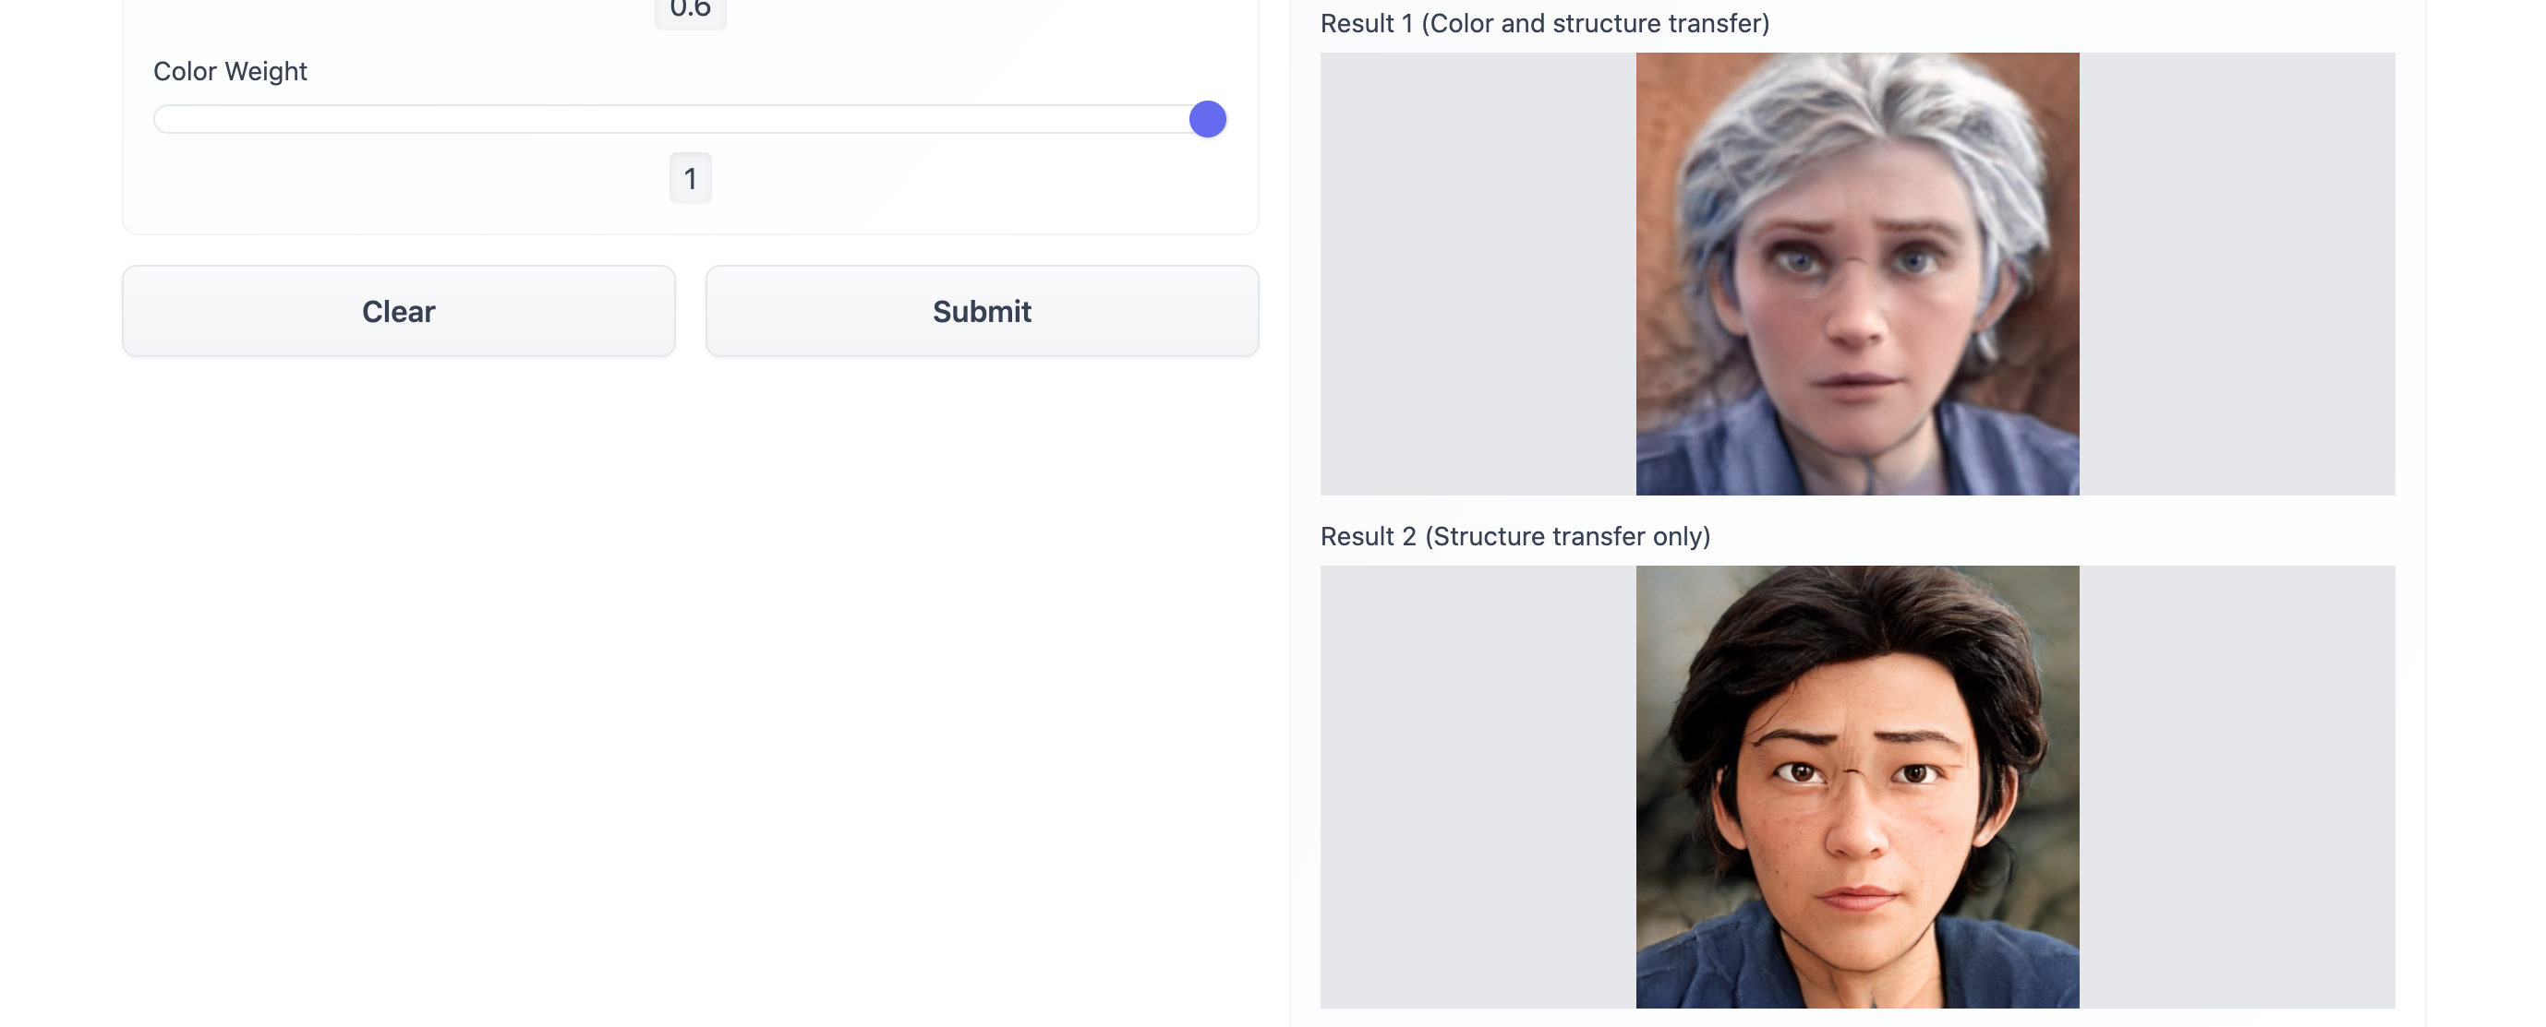Image resolution: width=2546 pixels, height=1027 pixels.
Task: Submit the style transfer request
Action: click(x=982, y=311)
